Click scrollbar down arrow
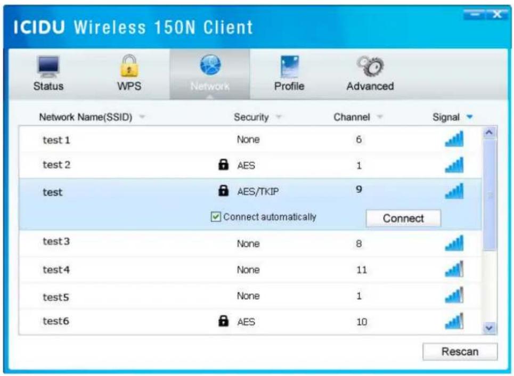Screen dimensions: 514x376 click(x=489, y=328)
